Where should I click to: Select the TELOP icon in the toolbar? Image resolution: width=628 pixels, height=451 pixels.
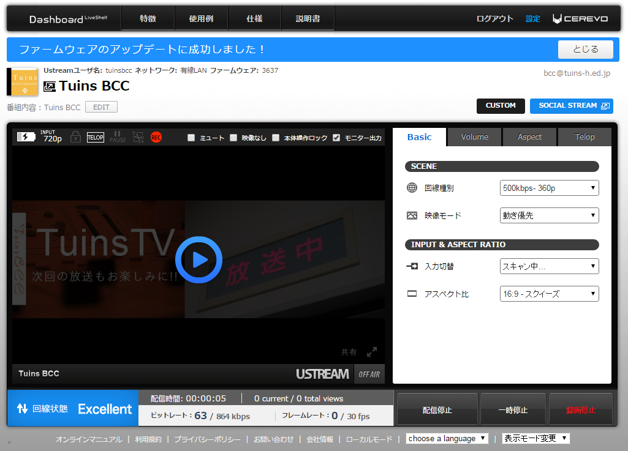[96, 137]
